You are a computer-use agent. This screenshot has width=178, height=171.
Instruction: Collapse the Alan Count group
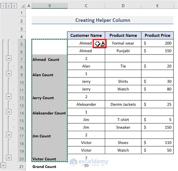tap(9, 74)
